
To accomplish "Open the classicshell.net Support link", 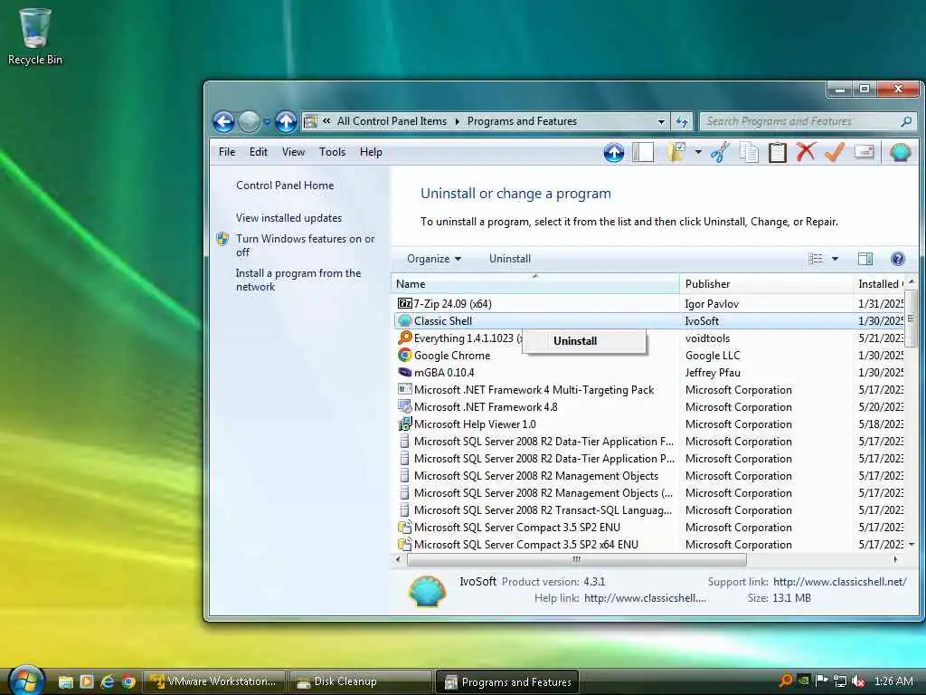I will tap(839, 582).
